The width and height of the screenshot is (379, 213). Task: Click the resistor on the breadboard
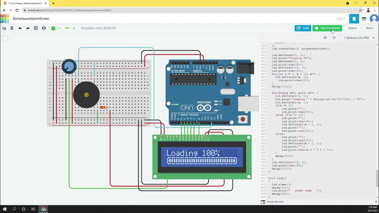pos(104,107)
